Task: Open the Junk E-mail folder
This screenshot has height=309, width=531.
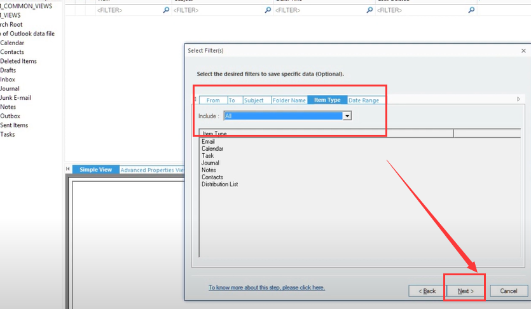Action: point(15,97)
